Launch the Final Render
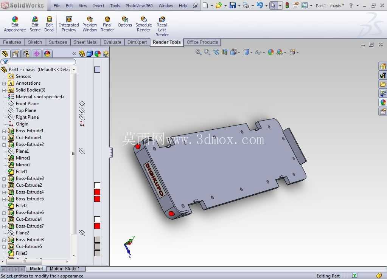The height and width of the screenshot is (279, 387). point(107,24)
